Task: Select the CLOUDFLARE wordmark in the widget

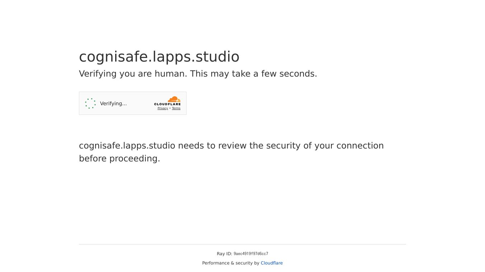Action: click(x=168, y=104)
